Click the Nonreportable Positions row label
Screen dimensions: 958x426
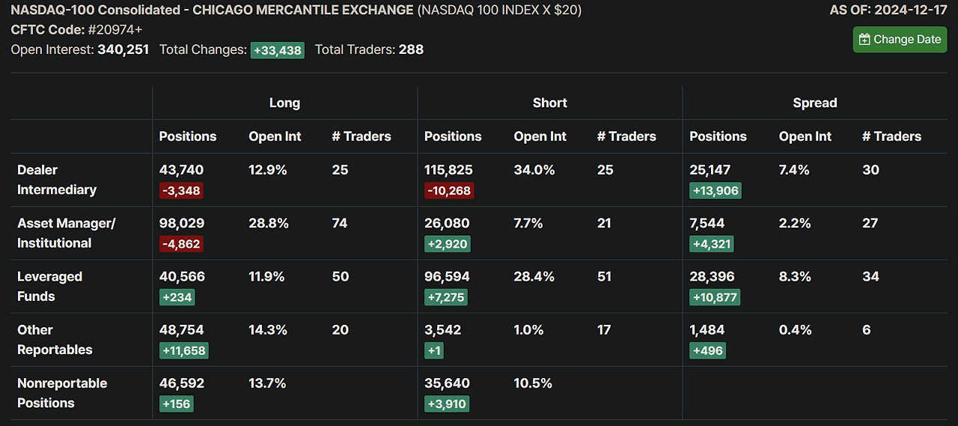click(x=62, y=393)
